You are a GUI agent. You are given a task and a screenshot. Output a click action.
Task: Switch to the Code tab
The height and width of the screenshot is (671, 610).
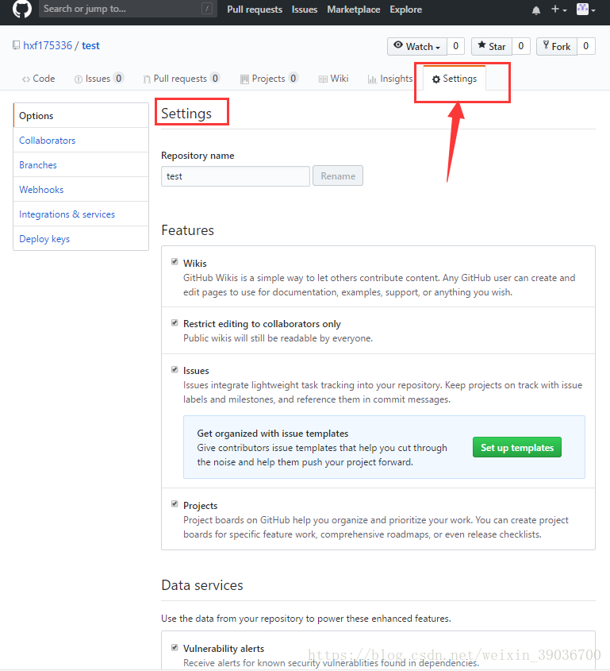39,79
